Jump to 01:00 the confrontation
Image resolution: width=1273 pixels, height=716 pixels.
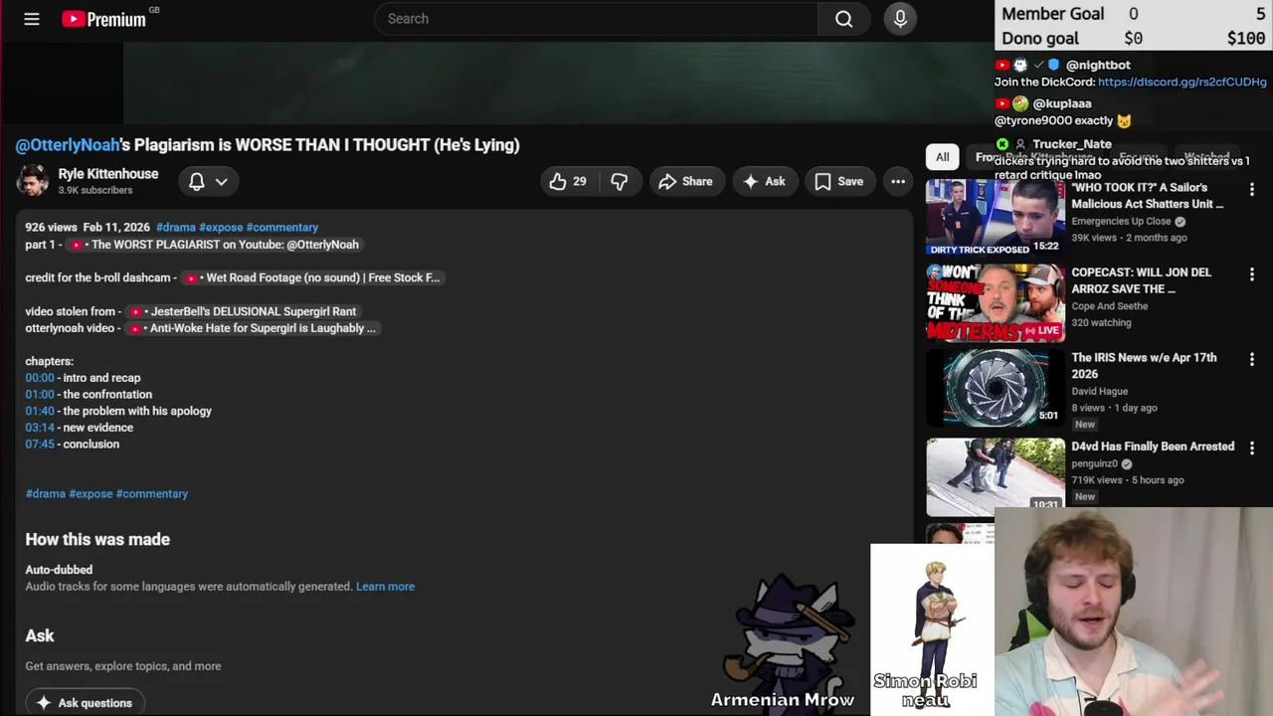click(40, 395)
